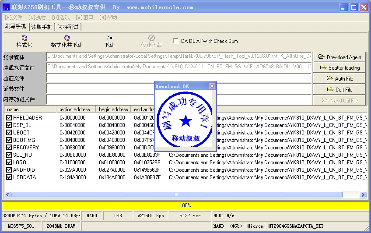The height and width of the screenshot is (233, 371).
Task: Click the 装载执行文件 path field
Action: pos(179,67)
